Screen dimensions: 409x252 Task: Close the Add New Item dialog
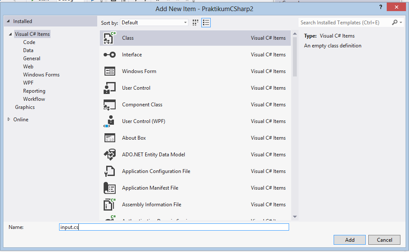pos(396,7)
